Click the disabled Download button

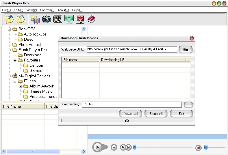tap(131, 114)
